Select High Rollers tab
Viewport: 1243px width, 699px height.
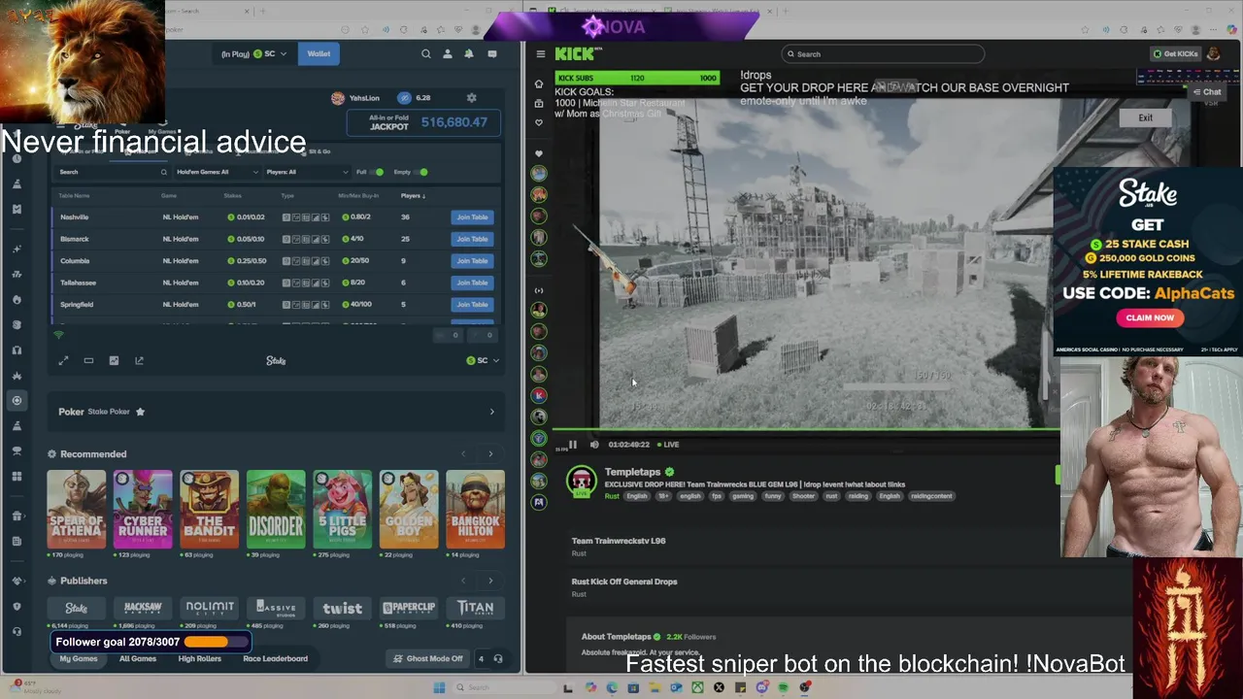(x=200, y=659)
